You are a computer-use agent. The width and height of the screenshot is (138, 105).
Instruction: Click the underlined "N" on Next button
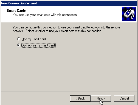[x=98, y=98]
